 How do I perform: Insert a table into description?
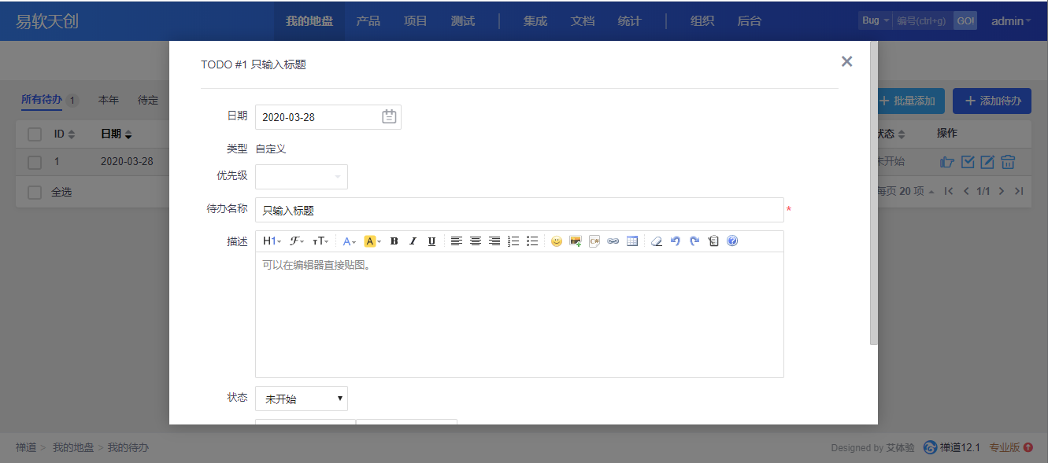(632, 241)
